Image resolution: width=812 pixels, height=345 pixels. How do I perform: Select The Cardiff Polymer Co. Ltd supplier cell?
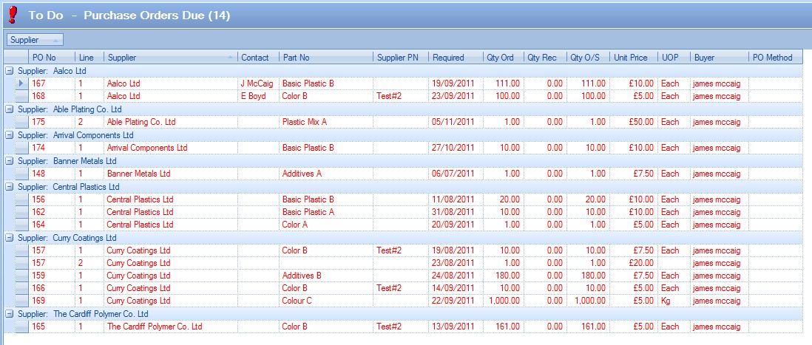pos(170,326)
